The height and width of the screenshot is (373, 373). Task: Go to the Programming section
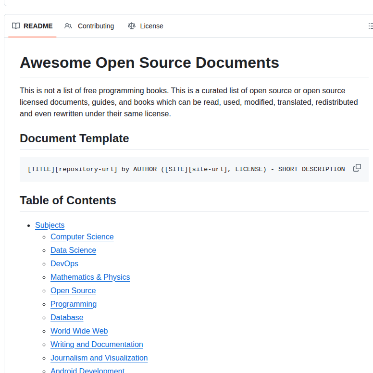pos(74,304)
